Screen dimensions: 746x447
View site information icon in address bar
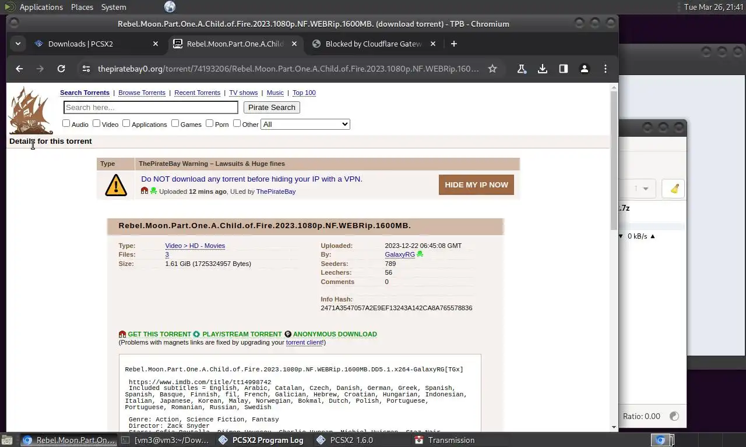[x=86, y=69]
